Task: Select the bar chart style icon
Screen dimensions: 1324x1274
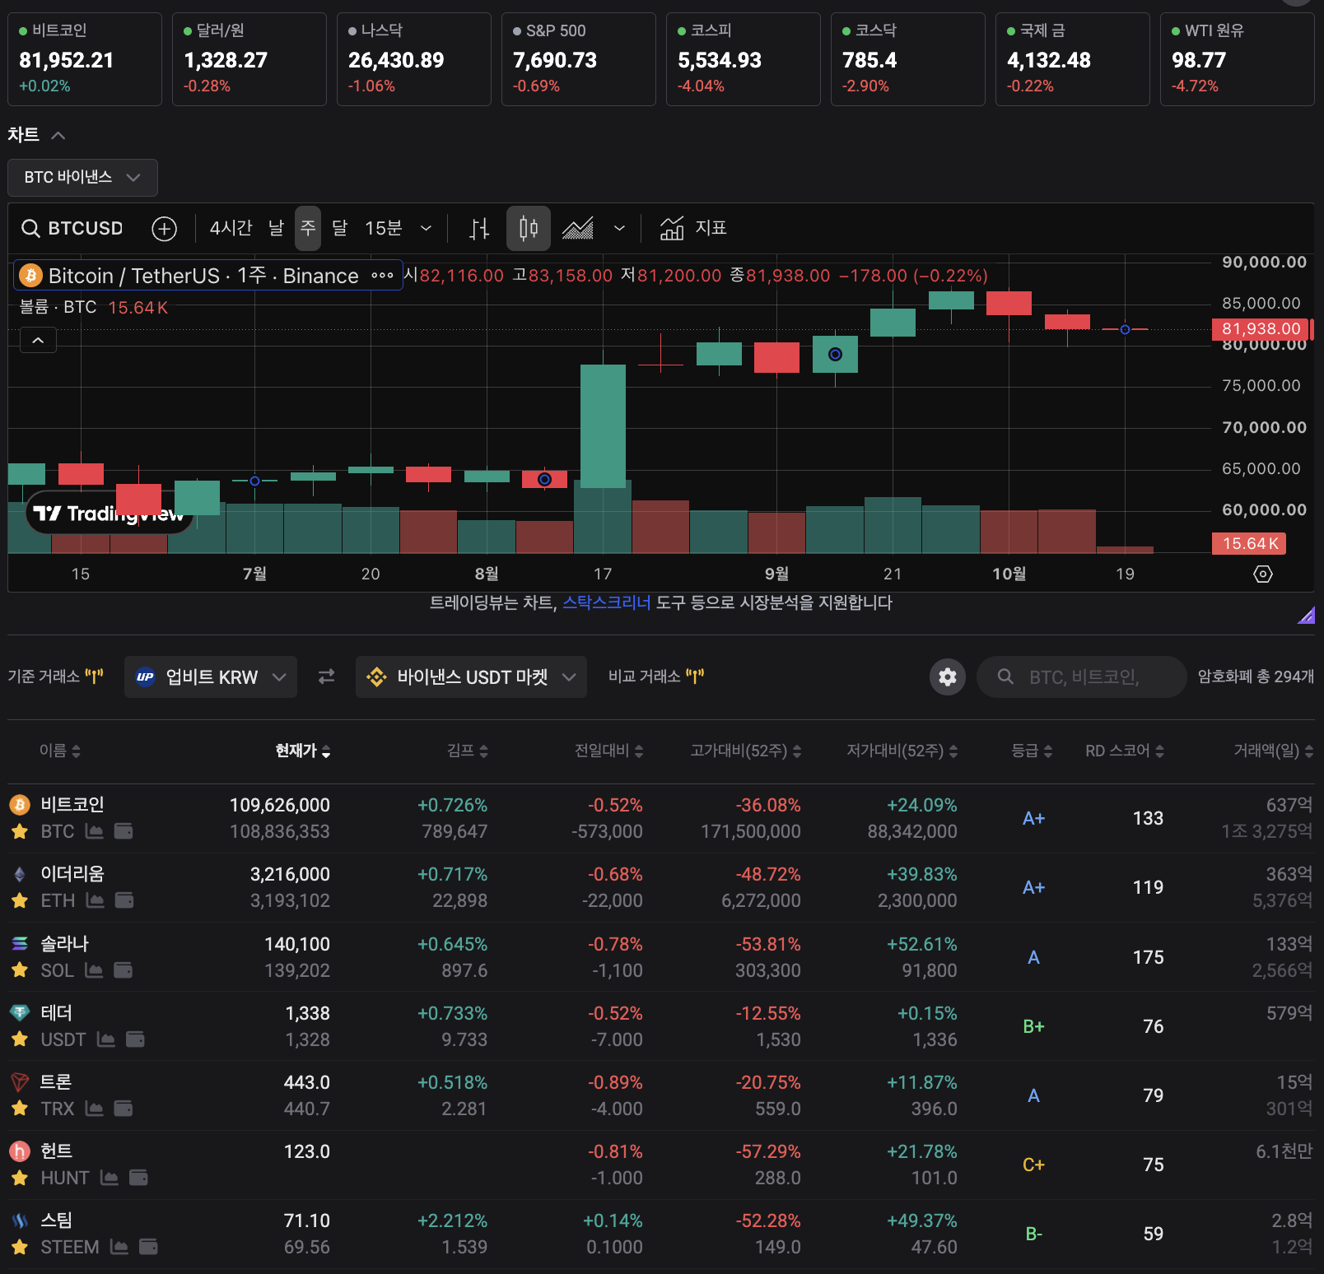Action: click(479, 228)
